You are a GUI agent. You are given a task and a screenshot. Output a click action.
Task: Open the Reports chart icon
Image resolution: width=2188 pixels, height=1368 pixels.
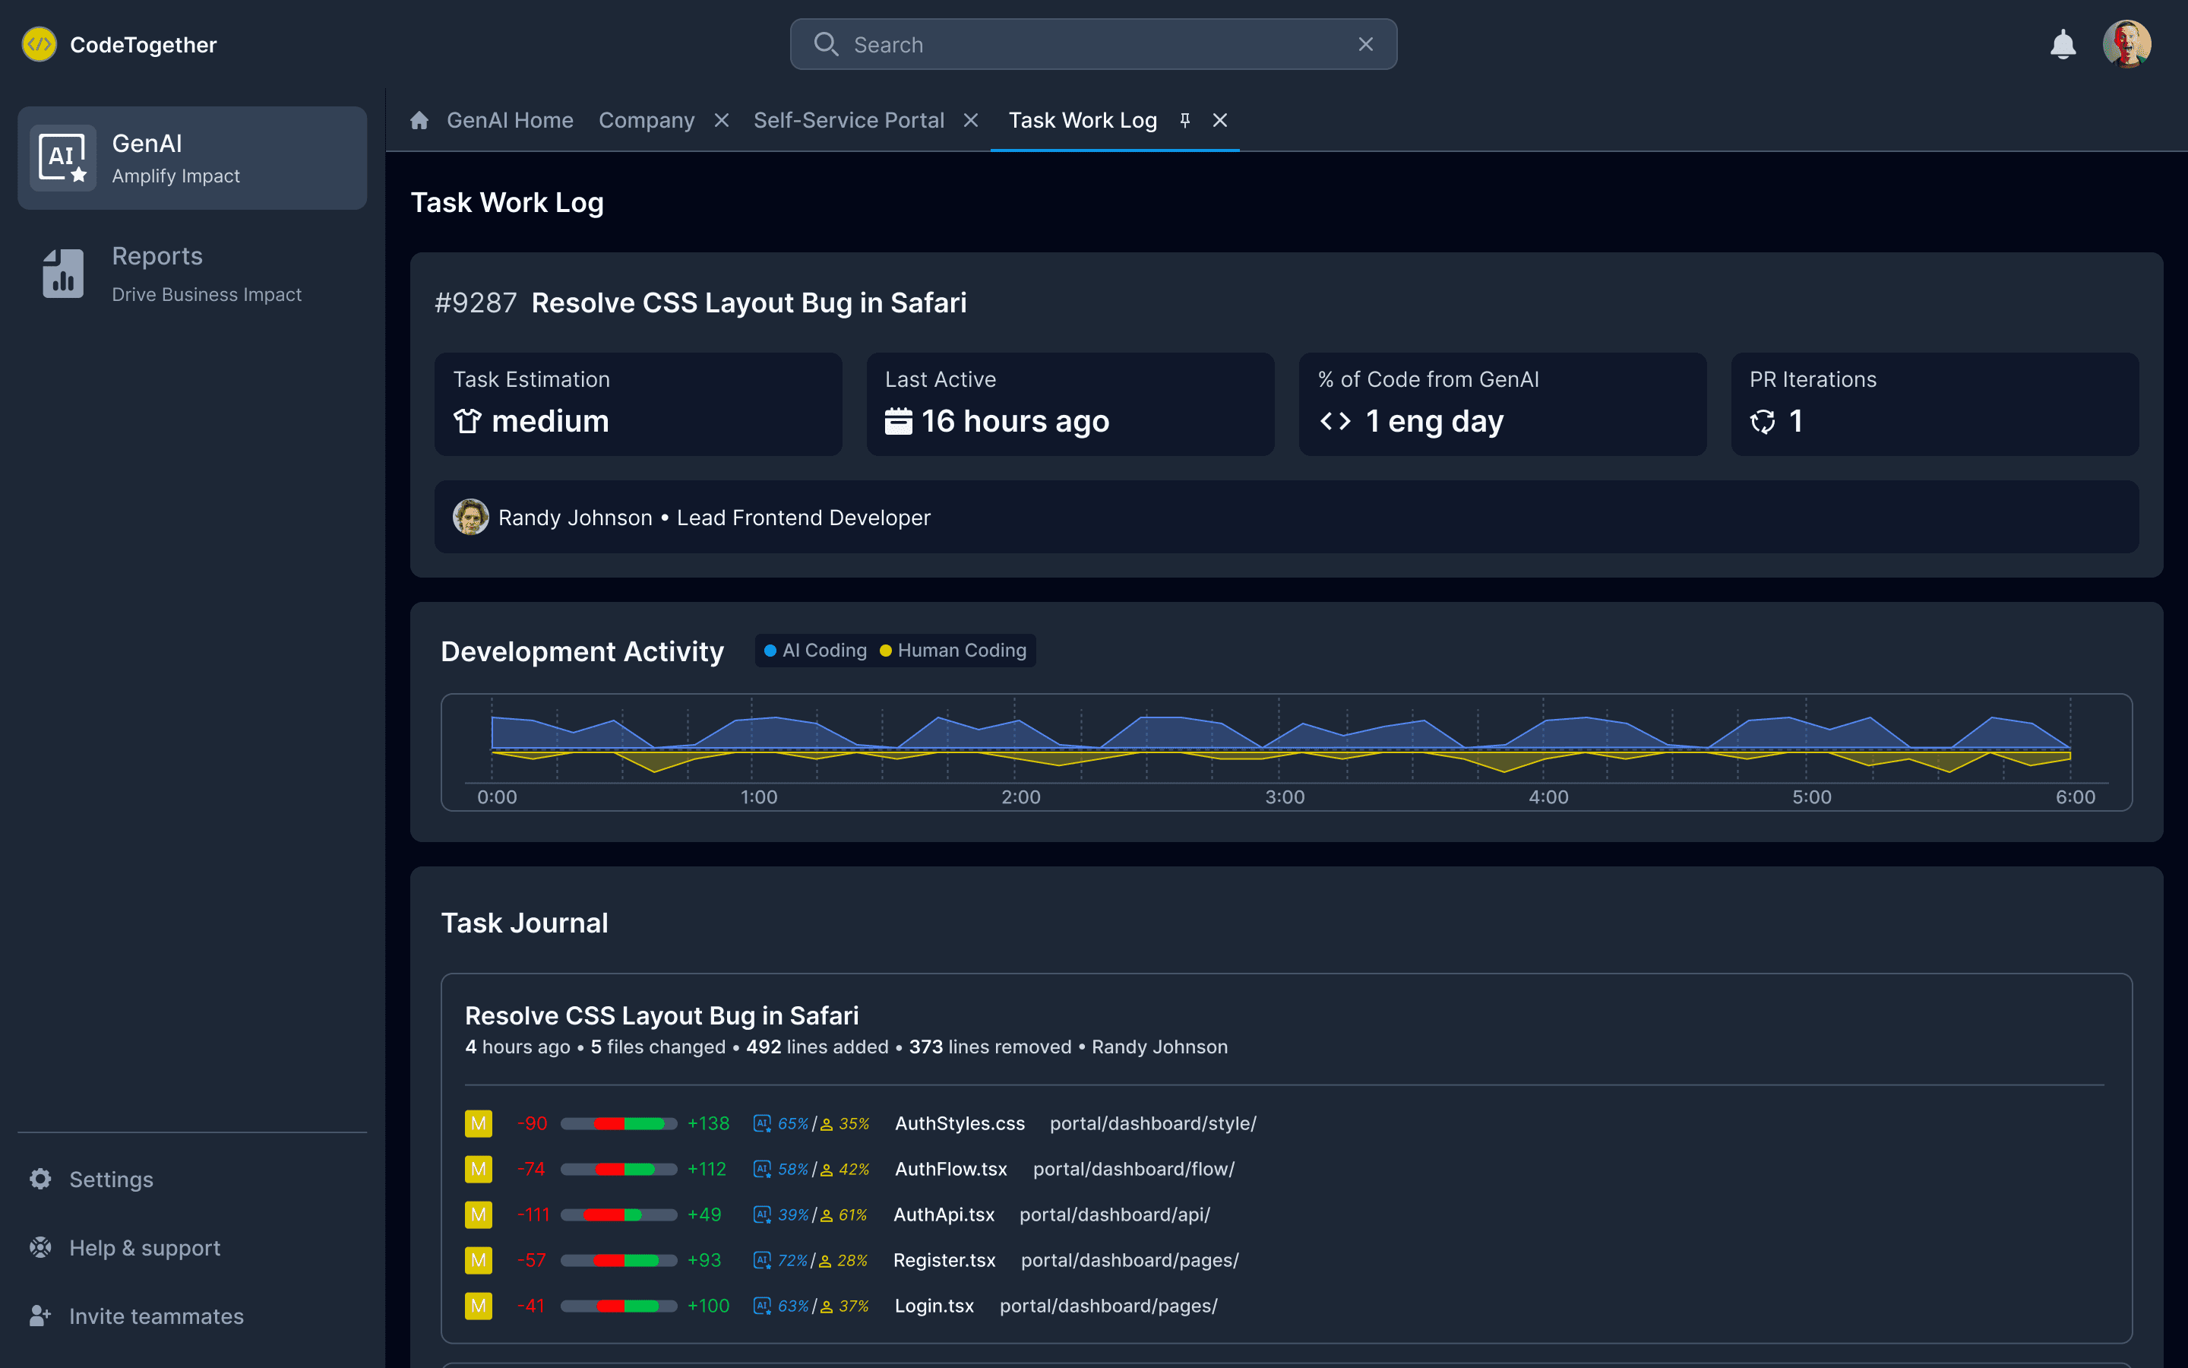tap(62, 274)
